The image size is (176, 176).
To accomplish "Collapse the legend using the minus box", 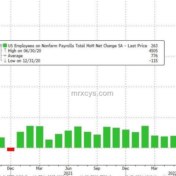I will (x=1, y=45).
